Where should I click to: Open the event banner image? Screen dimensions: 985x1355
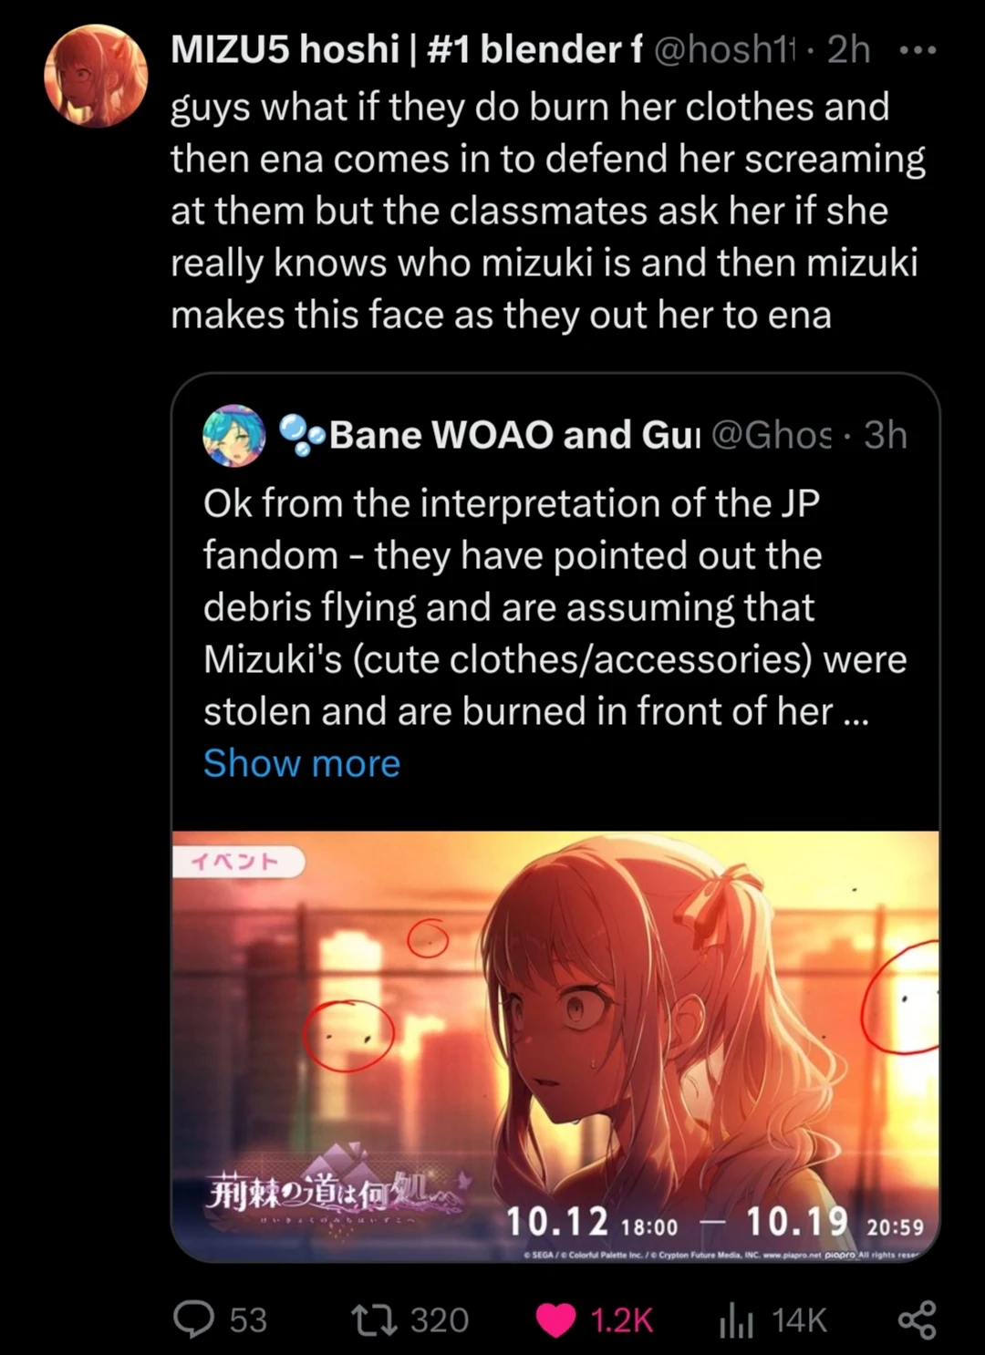[x=555, y=1046]
